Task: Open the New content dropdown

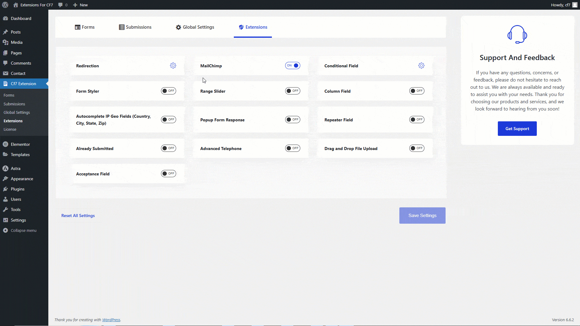Action: pyautogui.click(x=81, y=5)
